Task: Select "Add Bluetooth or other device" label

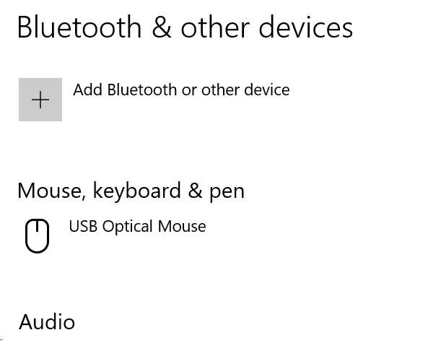Action: coord(181,90)
